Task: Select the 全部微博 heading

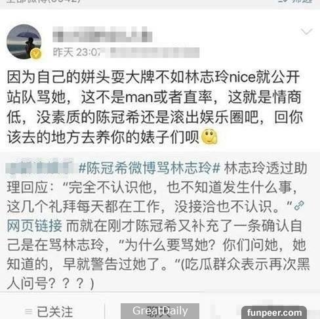Action: (x=44, y=2)
